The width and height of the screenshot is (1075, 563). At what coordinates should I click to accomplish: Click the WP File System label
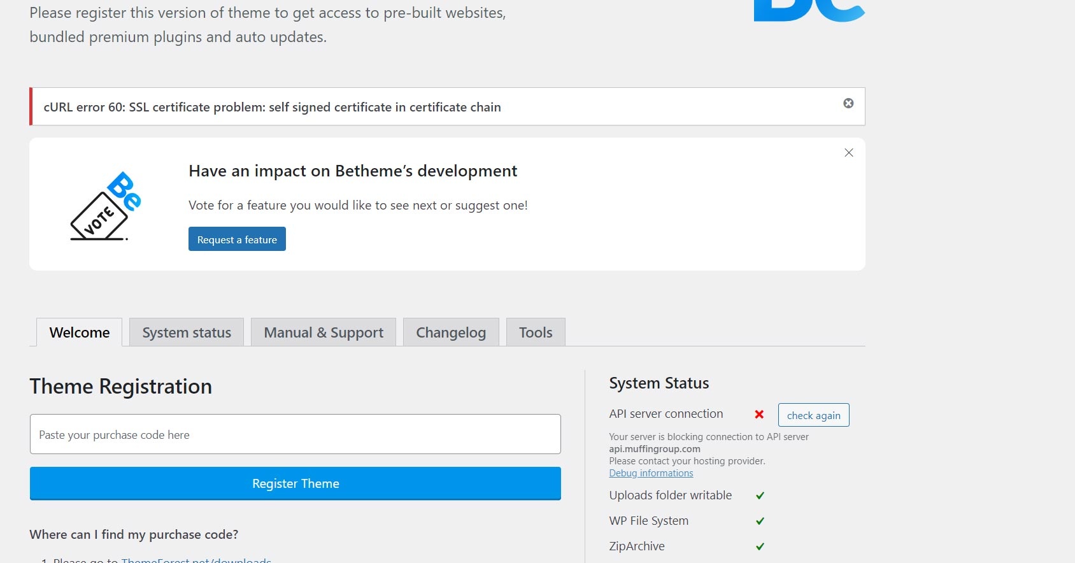click(x=649, y=521)
